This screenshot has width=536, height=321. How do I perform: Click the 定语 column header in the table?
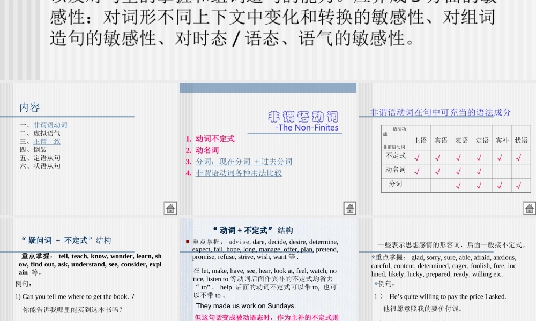point(482,141)
